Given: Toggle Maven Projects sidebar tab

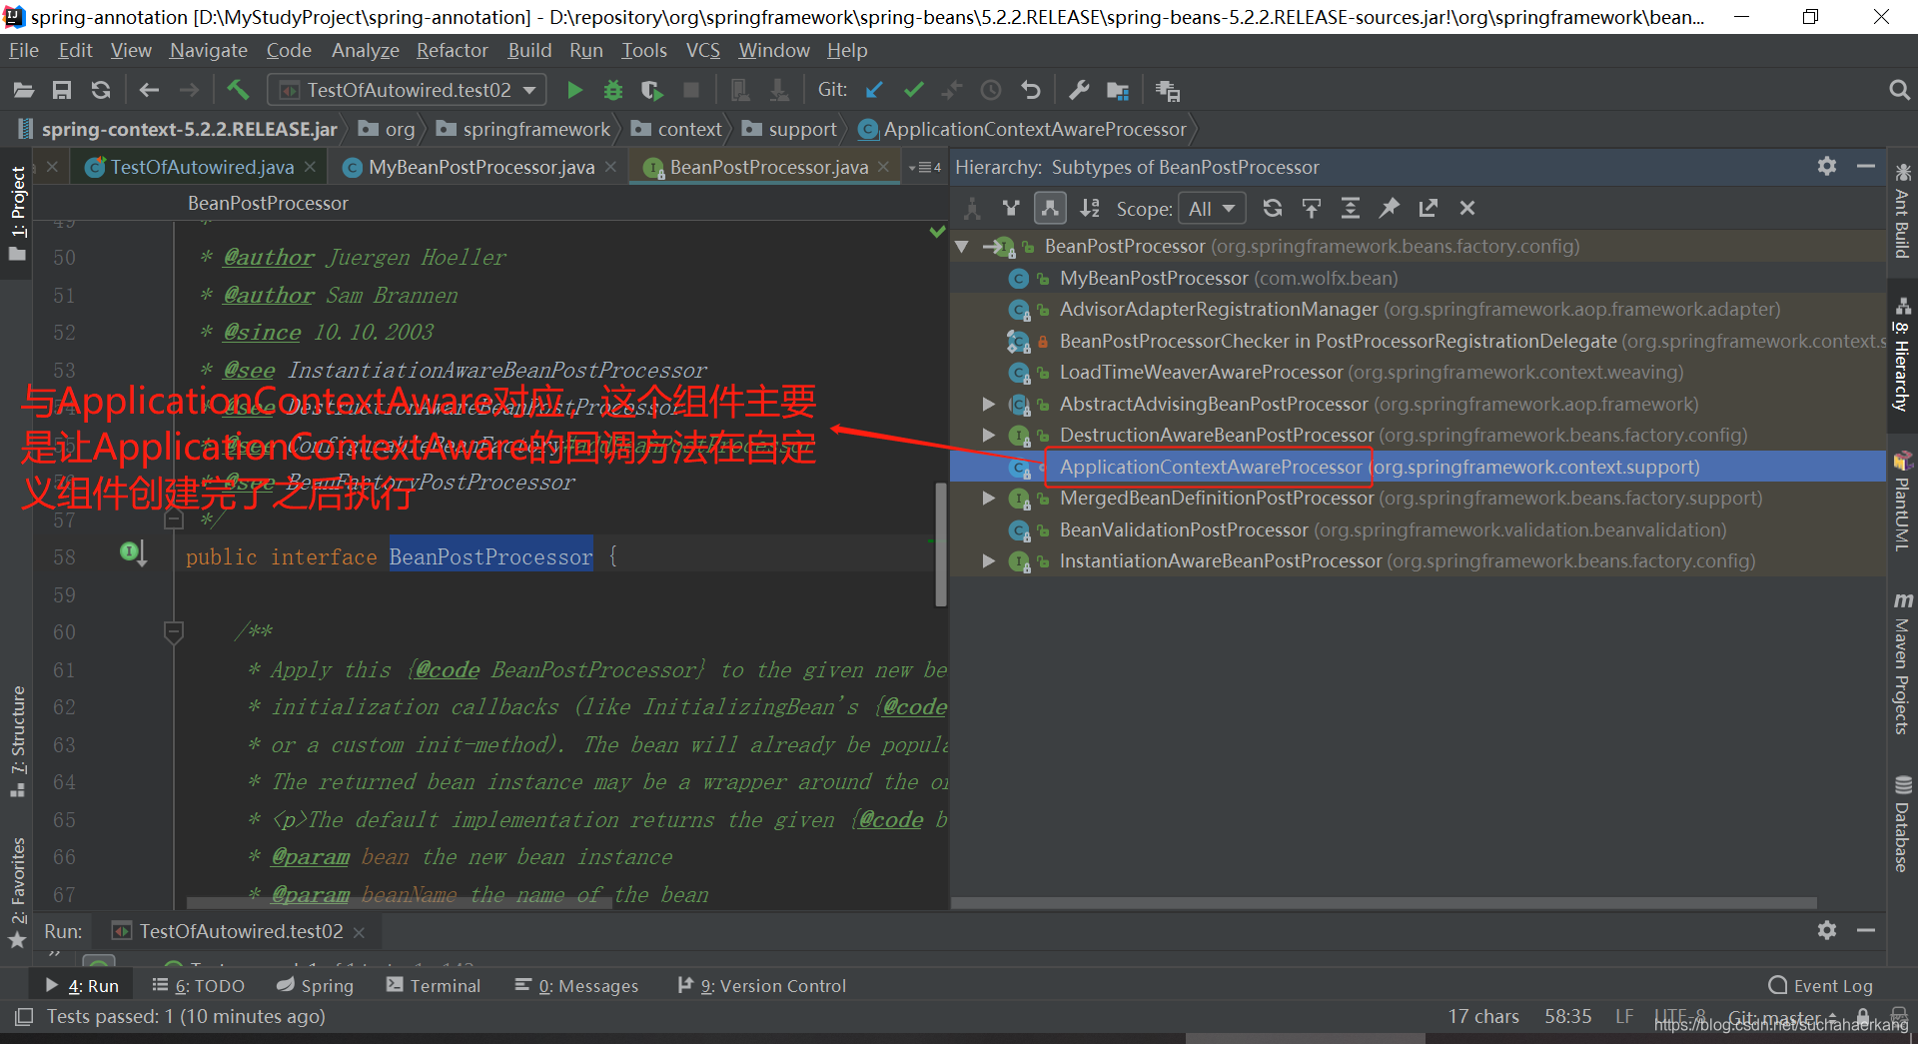Looking at the screenshot, I should pyautogui.click(x=1902, y=663).
